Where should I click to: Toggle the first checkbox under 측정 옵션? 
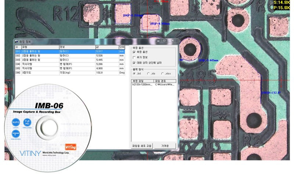pyautogui.click(x=135, y=52)
